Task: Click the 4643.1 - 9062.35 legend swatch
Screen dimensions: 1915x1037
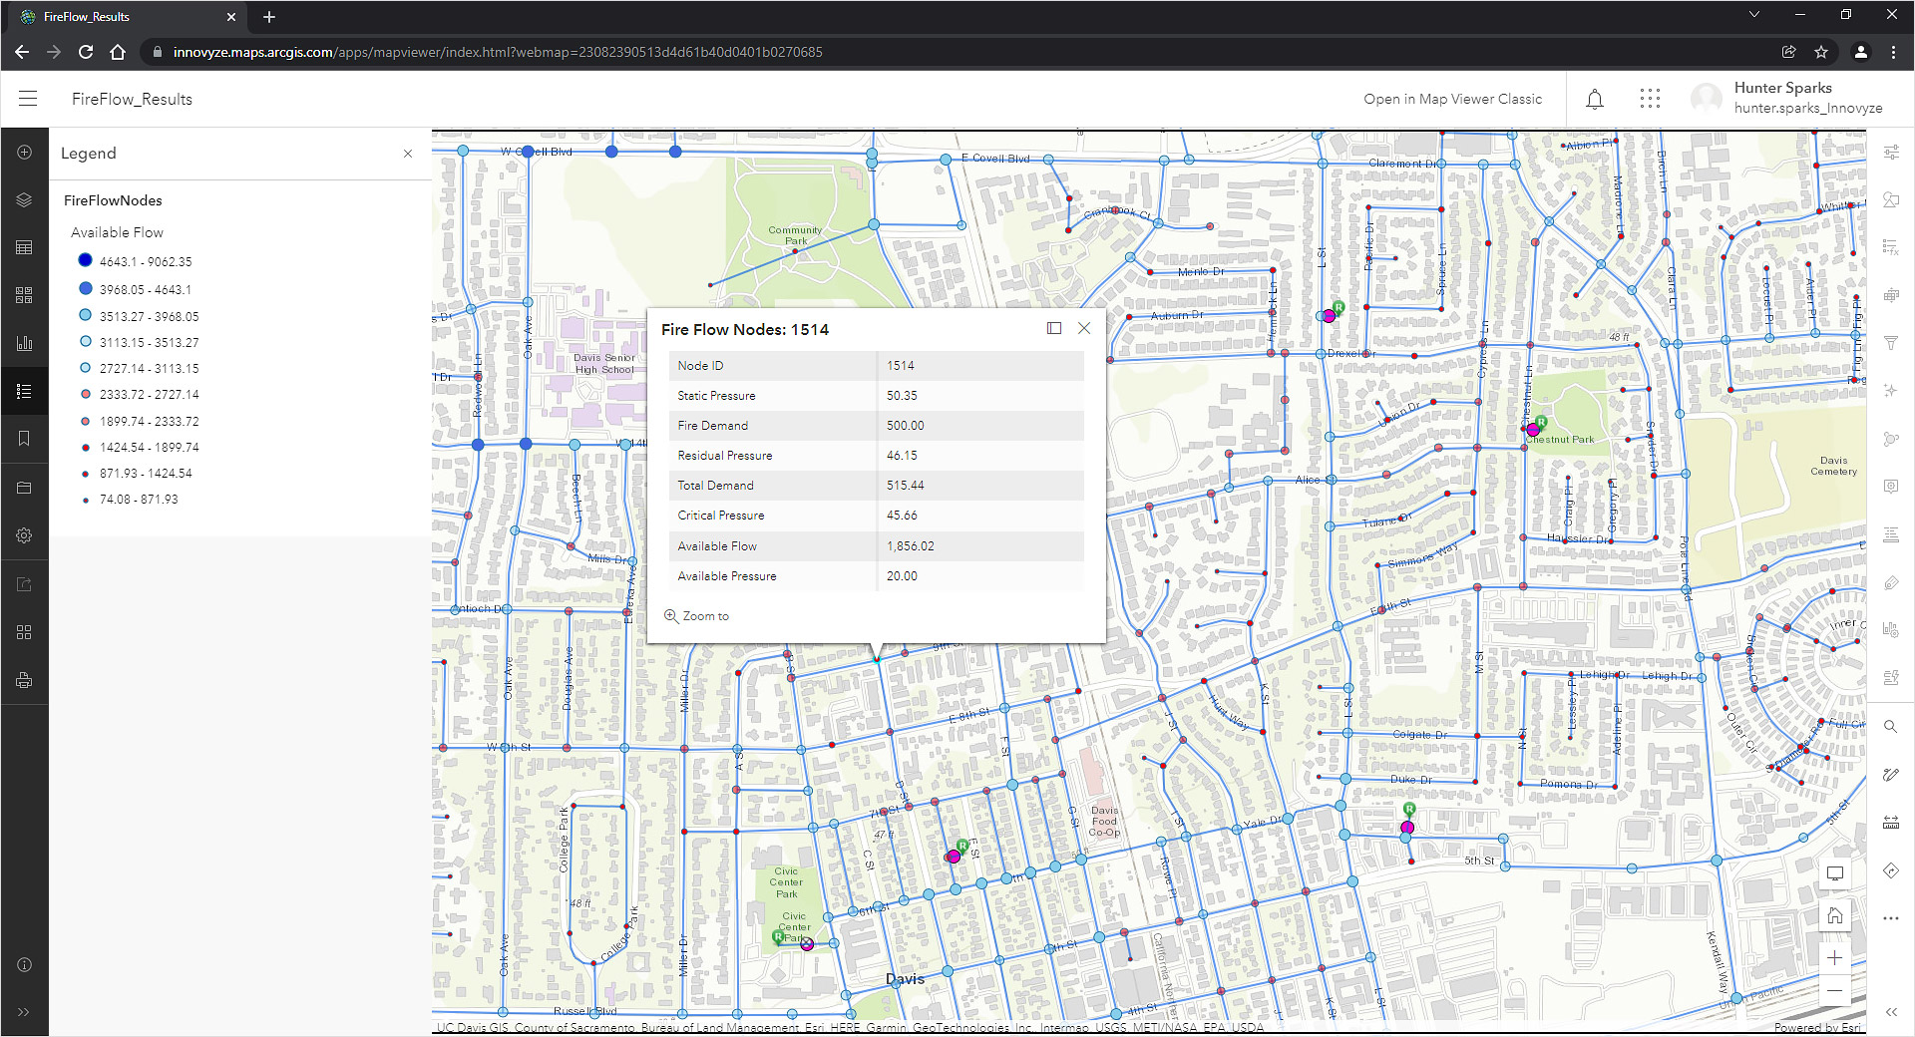Action: click(x=86, y=260)
